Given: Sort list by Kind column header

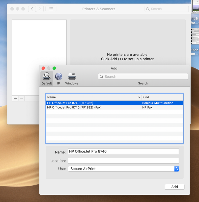Looking at the screenshot, I should 162,97.
